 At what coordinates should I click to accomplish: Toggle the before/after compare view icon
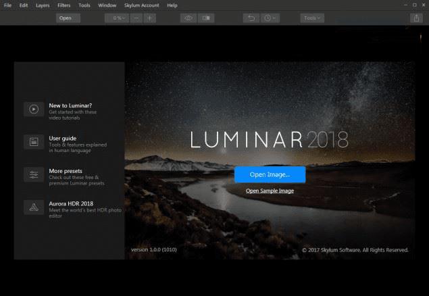coord(206,18)
